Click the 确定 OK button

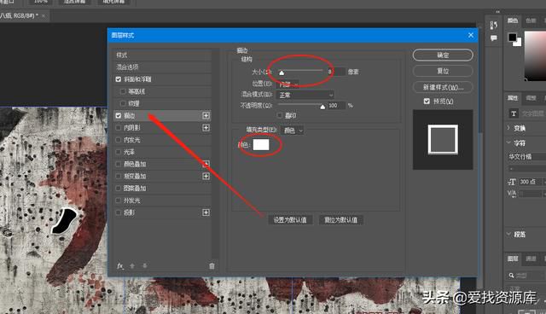tap(443, 55)
